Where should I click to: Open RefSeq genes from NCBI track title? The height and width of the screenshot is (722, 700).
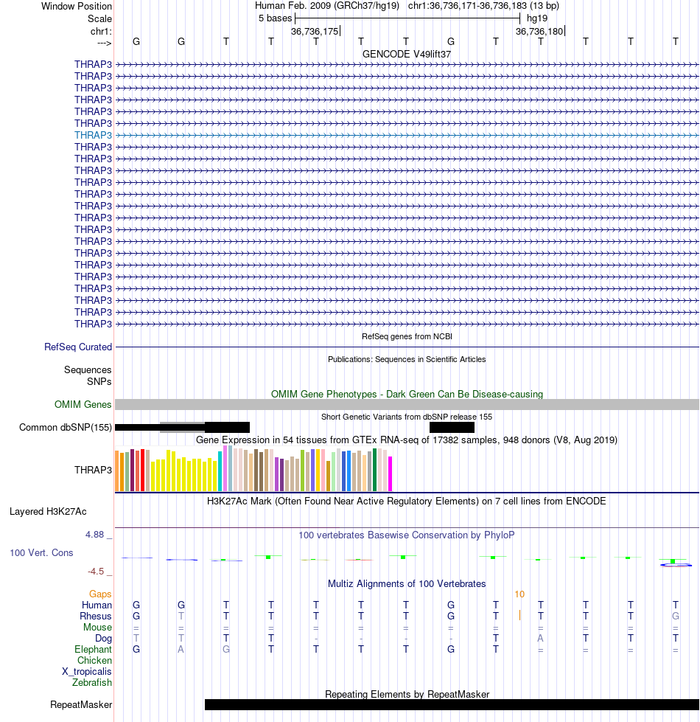pos(407,336)
